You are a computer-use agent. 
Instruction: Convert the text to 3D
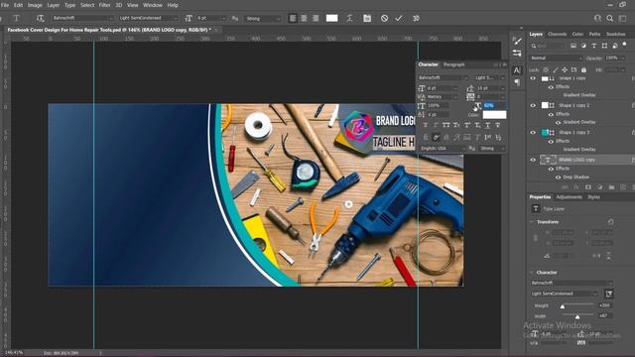coord(416,18)
